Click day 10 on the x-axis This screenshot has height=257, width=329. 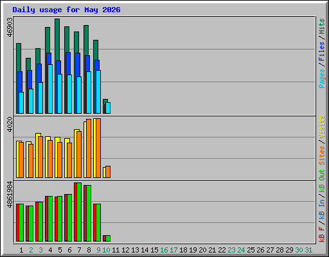tap(106, 250)
